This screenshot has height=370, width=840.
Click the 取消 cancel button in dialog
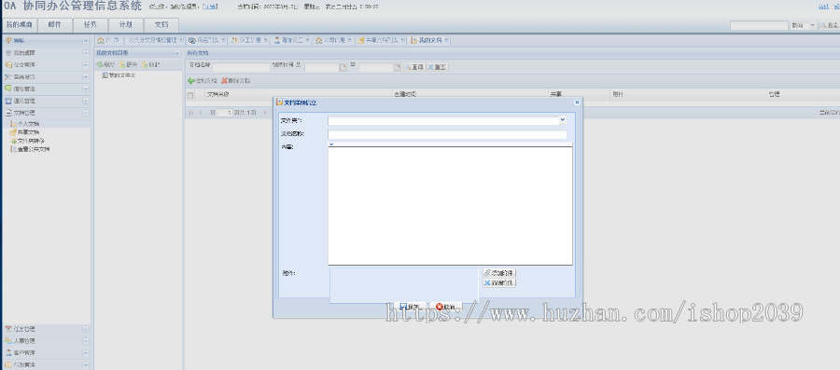(x=446, y=307)
